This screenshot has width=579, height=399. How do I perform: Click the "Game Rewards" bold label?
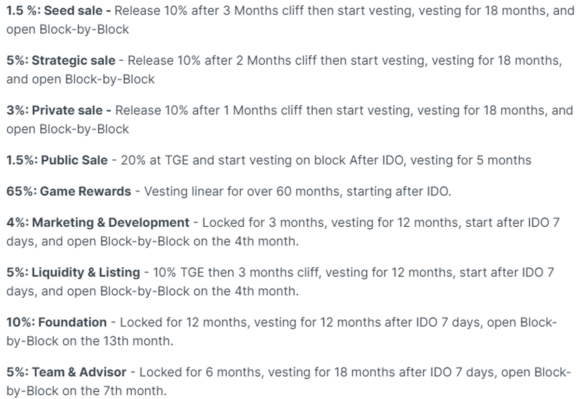(85, 191)
